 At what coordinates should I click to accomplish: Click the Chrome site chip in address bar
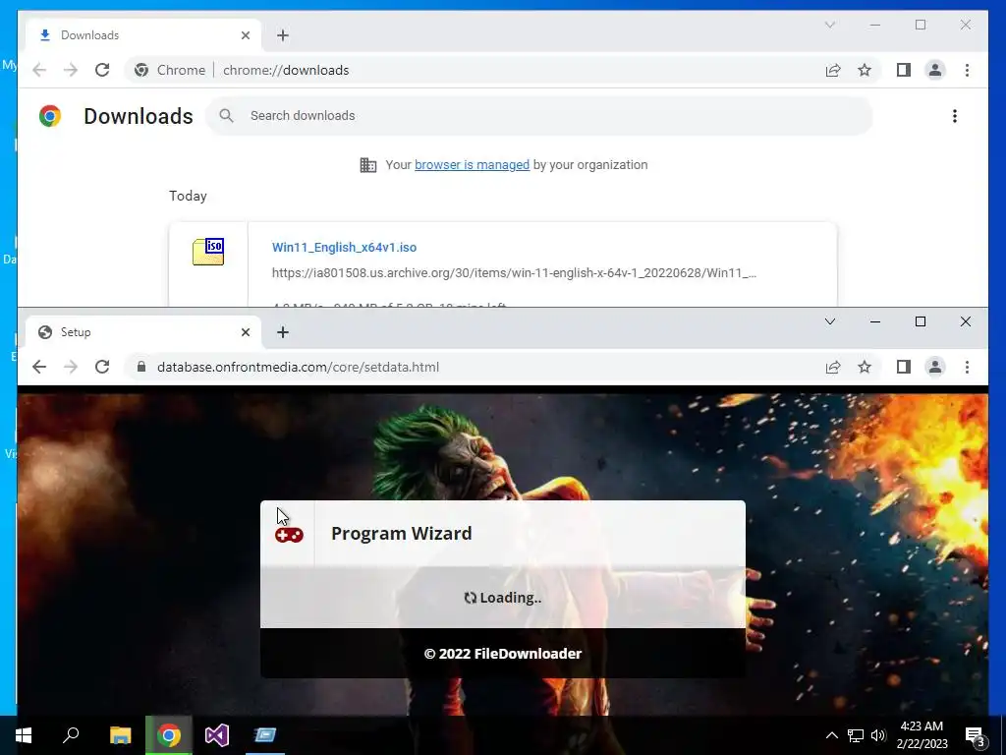[x=170, y=70]
